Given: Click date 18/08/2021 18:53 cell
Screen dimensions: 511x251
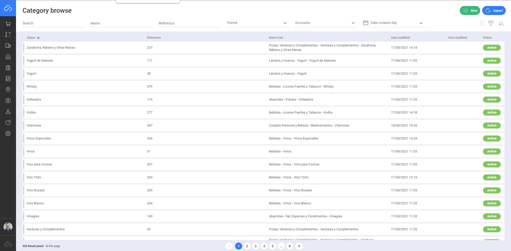Looking at the screenshot, I should tap(404, 125).
